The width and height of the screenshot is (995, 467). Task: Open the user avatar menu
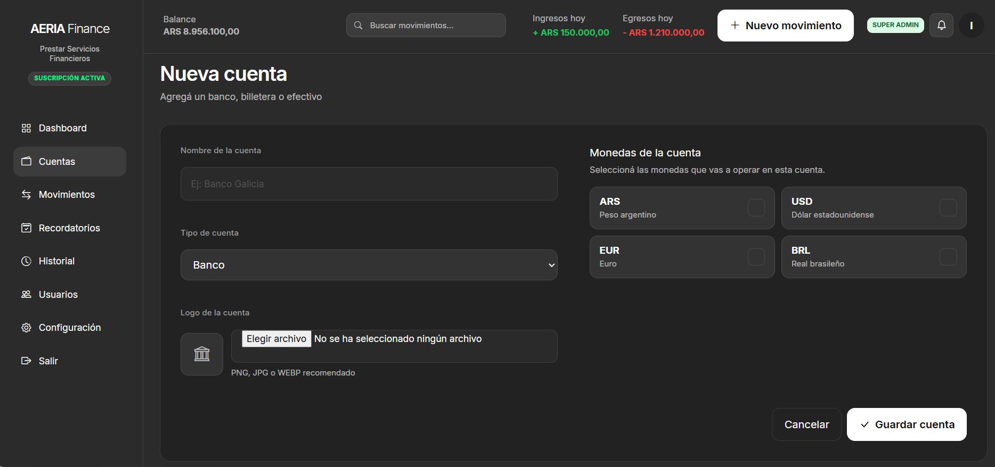(971, 25)
